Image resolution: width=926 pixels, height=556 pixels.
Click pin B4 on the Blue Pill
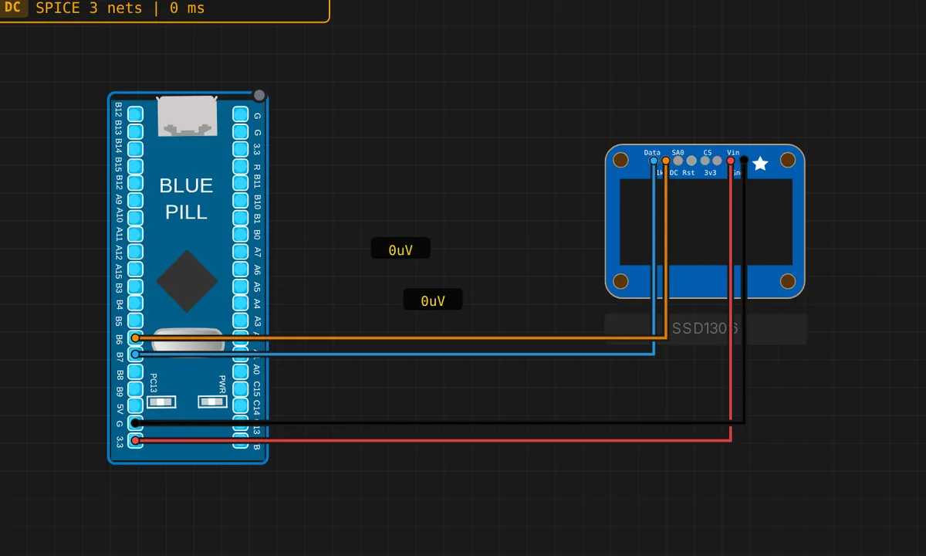[x=135, y=303]
